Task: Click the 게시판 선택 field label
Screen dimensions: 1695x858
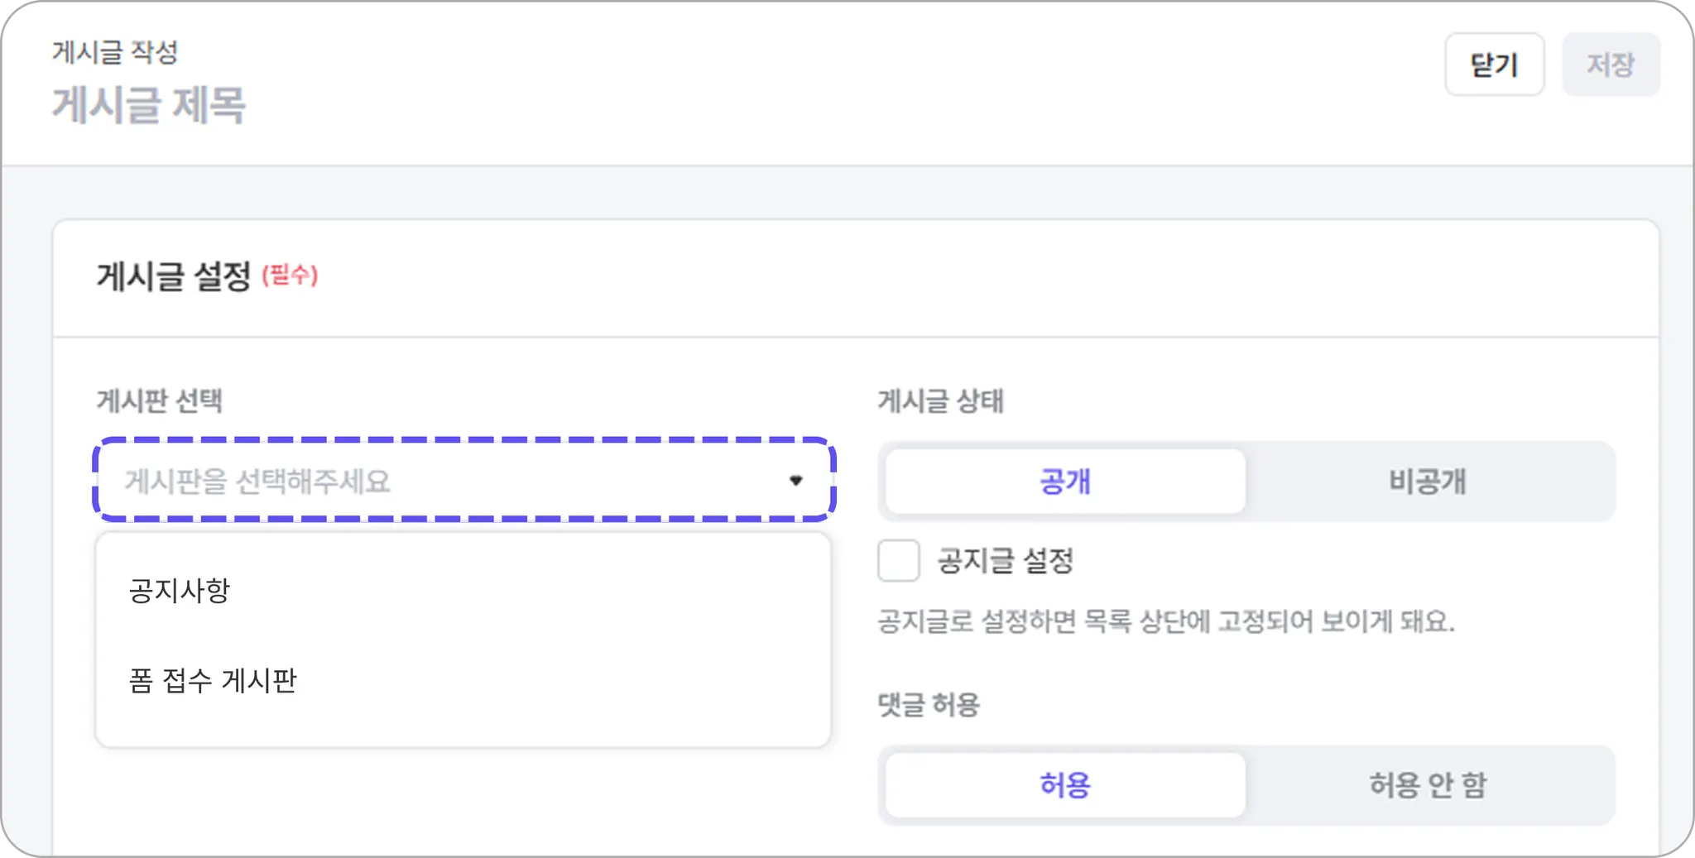Action: coord(160,401)
